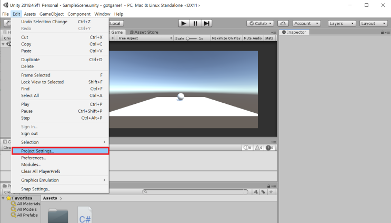This screenshot has height=223, width=391.
Task: Expand the Selection submenu
Action: 60,142
